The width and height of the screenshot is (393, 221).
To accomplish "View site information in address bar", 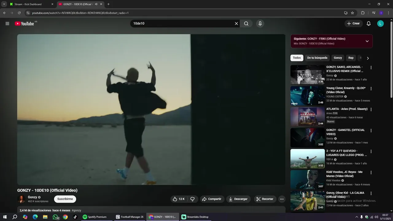I will click(28, 13).
